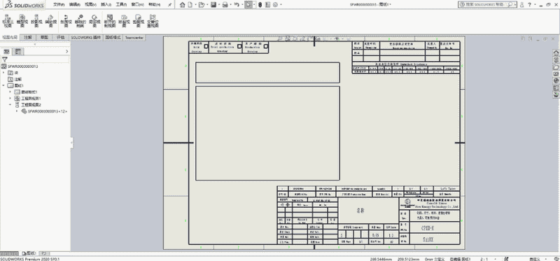Collapse the 工程图视图2 tree node

tap(10, 105)
